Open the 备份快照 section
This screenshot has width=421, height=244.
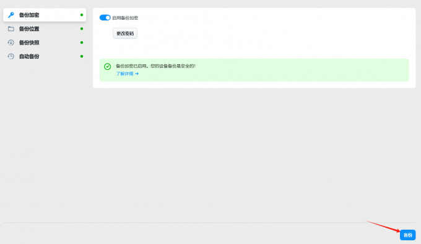[x=45, y=43]
